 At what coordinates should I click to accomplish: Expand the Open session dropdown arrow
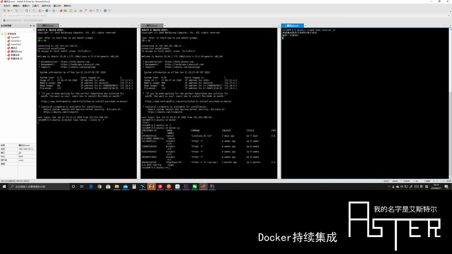tap(12, 11)
